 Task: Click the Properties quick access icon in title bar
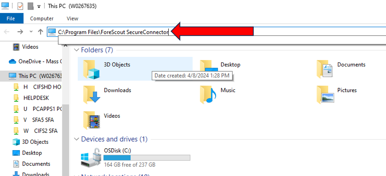pyautogui.click(x=20, y=6)
